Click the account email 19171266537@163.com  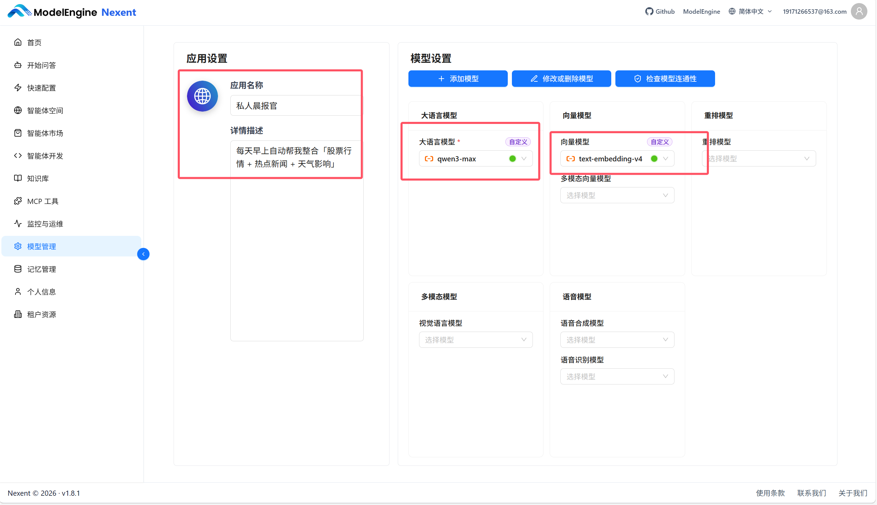pos(814,11)
